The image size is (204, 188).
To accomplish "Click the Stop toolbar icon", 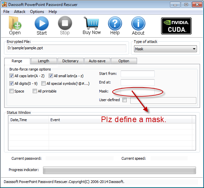I will (x=65, y=23).
